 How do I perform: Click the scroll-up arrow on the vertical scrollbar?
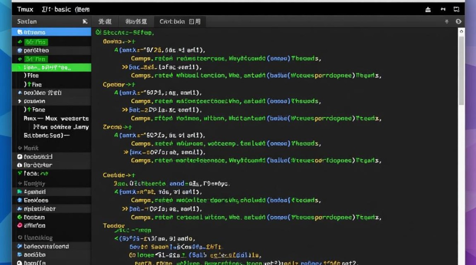pyautogui.click(x=461, y=32)
